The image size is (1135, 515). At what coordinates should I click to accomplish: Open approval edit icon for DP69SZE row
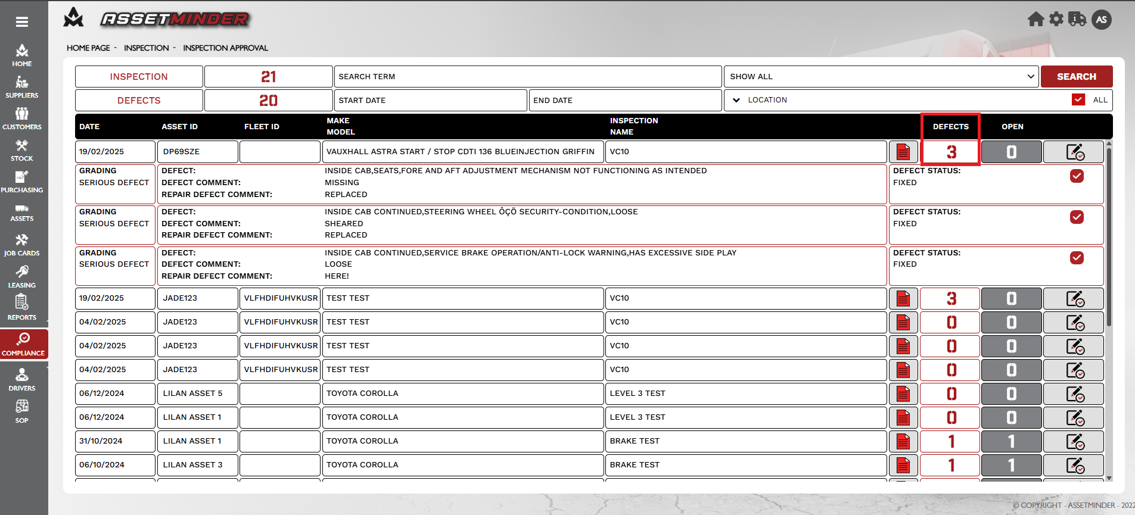point(1074,152)
